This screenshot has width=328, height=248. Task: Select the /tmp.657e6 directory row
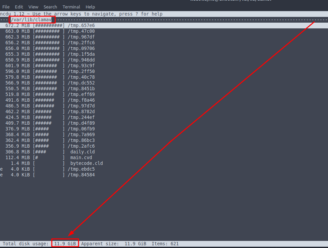click(x=164, y=25)
